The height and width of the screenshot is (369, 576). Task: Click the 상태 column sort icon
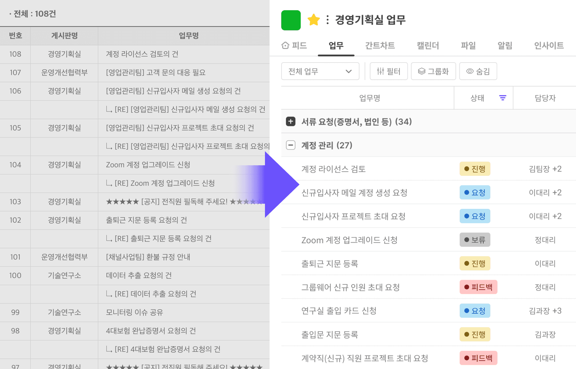(x=503, y=98)
